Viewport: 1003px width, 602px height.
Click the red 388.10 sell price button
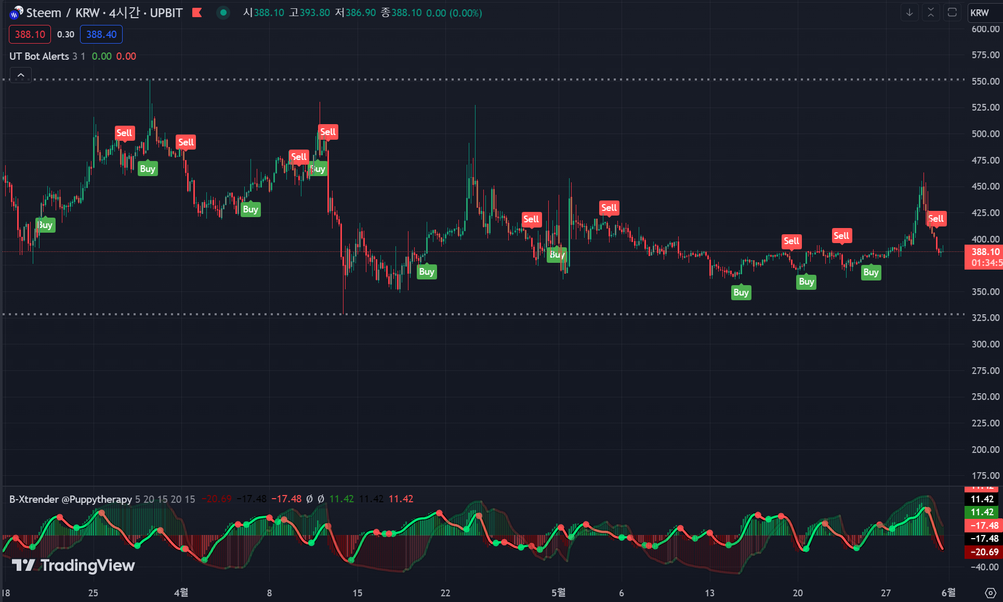click(x=30, y=34)
